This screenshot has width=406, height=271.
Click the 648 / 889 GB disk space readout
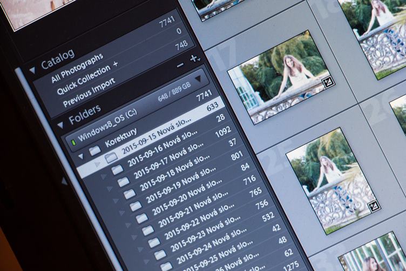click(x=174, y=91)
